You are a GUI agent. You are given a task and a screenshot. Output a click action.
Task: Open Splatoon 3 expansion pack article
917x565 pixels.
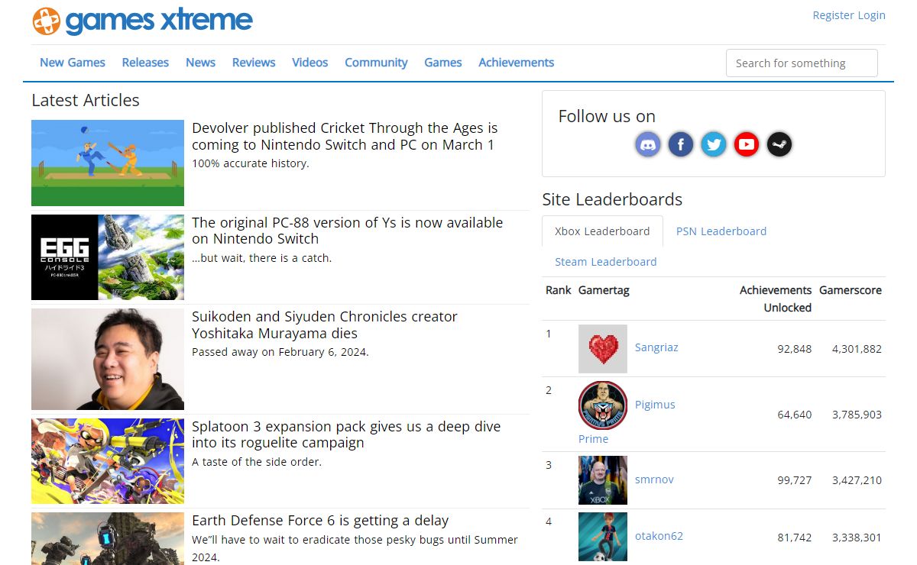[x=346, y=434]
